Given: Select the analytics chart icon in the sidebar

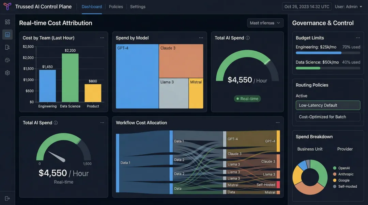Looking at the screenshot, I should pyautogui.click(x=7, y=34).
